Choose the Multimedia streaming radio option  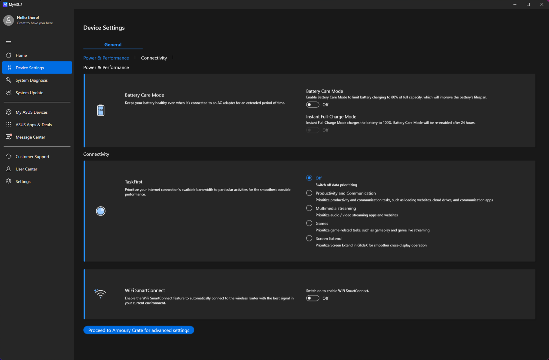click(x=309, y=208)
